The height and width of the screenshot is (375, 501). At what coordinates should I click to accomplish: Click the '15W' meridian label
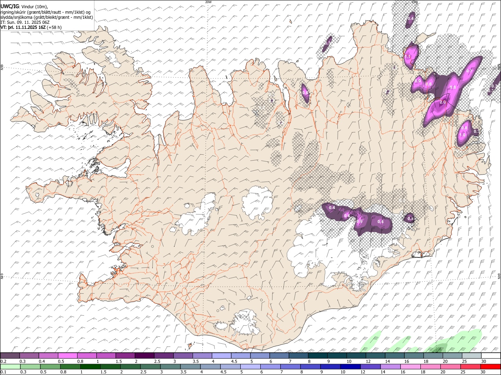414,2
